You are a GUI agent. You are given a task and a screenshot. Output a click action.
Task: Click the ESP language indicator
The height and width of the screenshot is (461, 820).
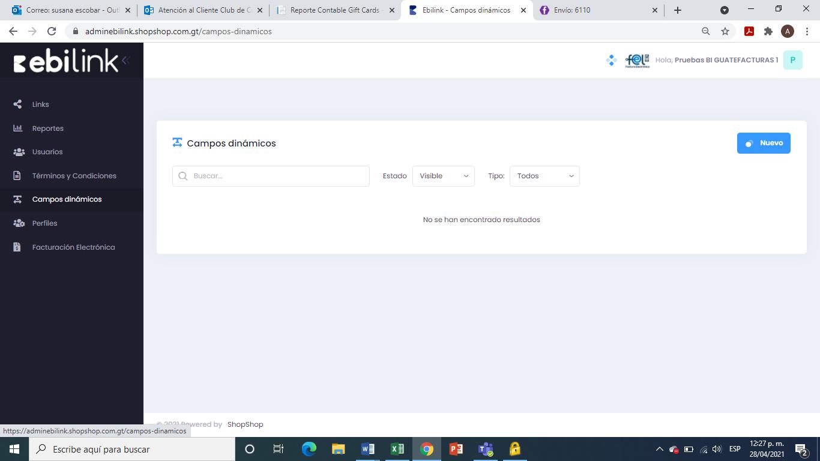735,449
